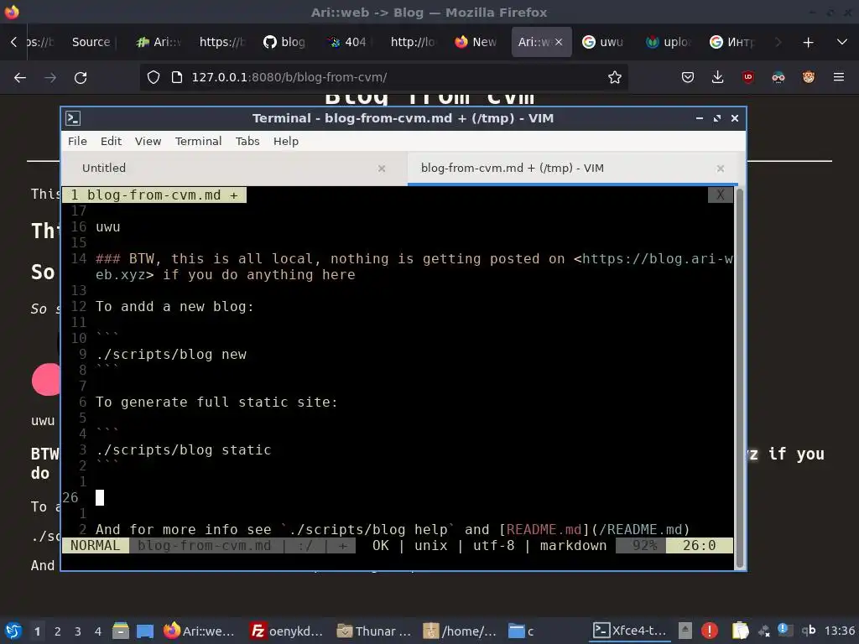Open the terminal View menu
This screenshot has width=859, height=644.
tap(148, 141)
